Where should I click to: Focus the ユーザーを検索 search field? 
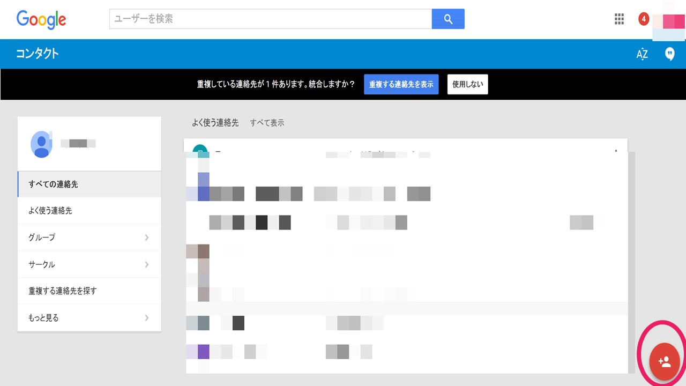[x=271, y=19]
